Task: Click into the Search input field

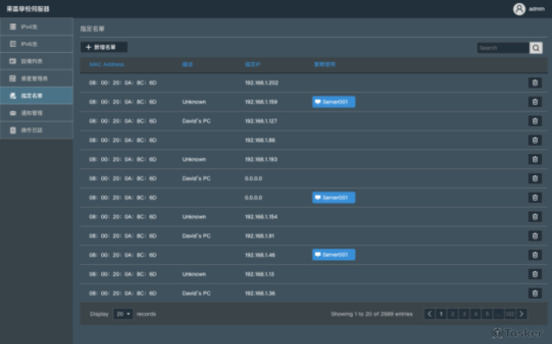Action: (x=502, y=48)
